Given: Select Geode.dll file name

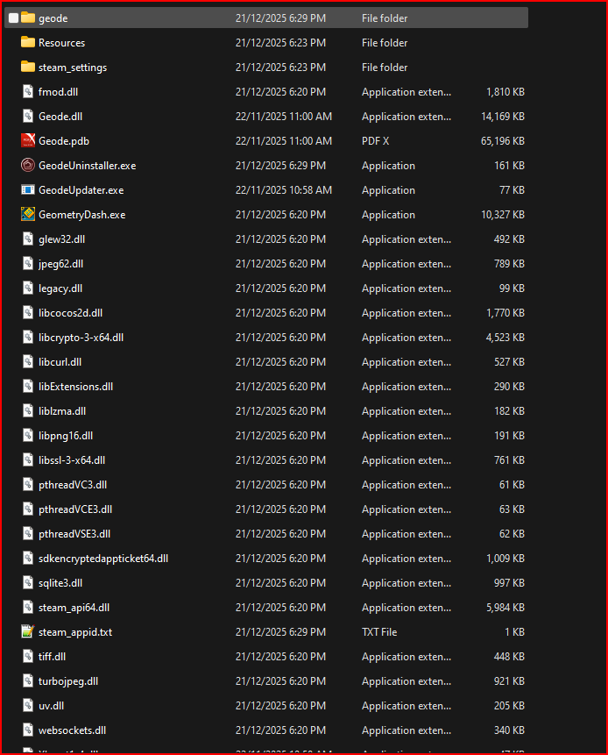Looking at the screenshot, I should point(60,117).
